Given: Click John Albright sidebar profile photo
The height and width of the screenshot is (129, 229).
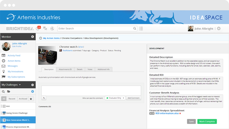Looking at the screenshot, I should [6, 46].
